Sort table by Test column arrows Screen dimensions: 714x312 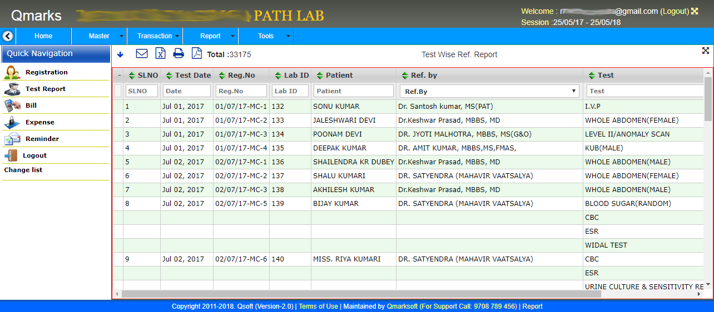[592, 76]
